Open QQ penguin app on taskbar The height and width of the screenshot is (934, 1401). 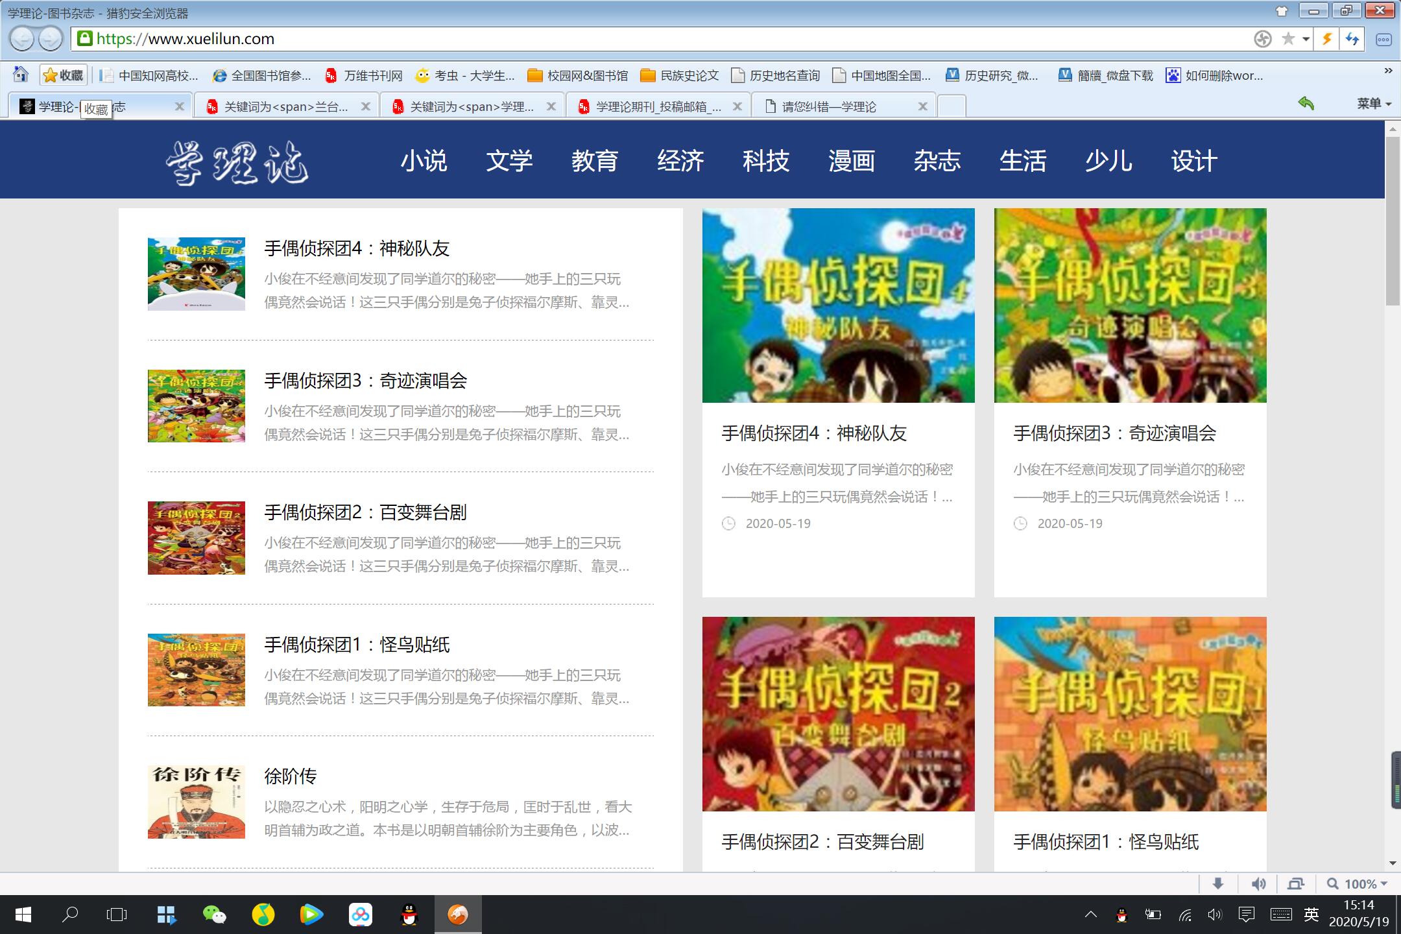(x=409, y=915)
